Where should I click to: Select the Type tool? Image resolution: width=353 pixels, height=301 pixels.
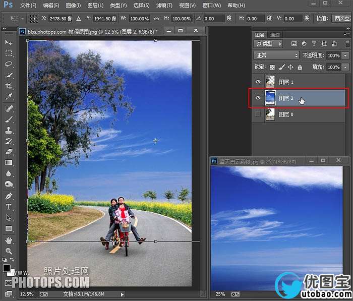(x=9, y=207)
